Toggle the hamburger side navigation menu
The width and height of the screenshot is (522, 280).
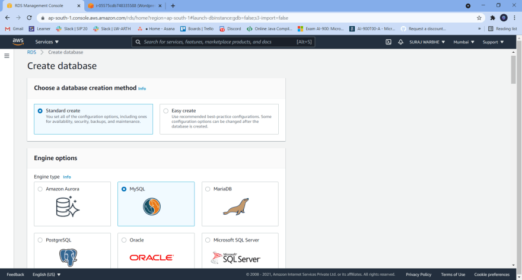coord(7,56)
